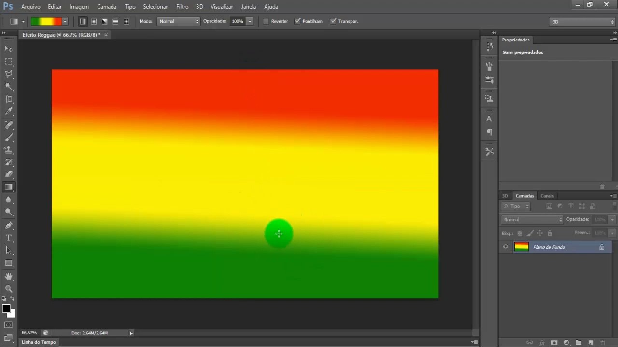Image resolution: width=618 pixels, height=347 pixels.
Task: Switch to the Canais tab
Action: [x=547, y=196]
